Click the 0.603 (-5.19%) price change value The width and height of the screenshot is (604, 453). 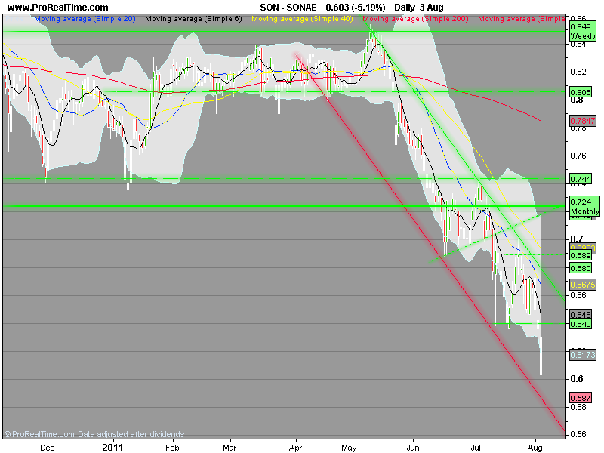(355, 8)
